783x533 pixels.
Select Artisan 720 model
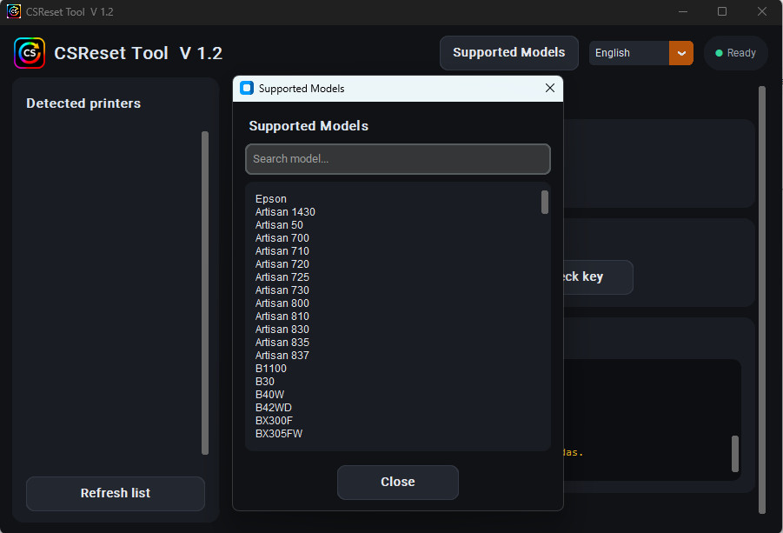[x=282, y=263]
